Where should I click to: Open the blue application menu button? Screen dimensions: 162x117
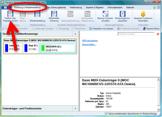tap(5, 7)
